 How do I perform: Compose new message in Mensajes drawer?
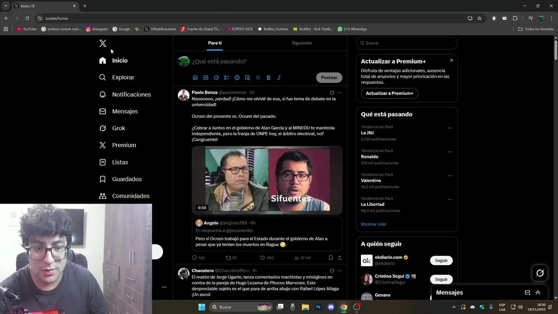point(527,293)
